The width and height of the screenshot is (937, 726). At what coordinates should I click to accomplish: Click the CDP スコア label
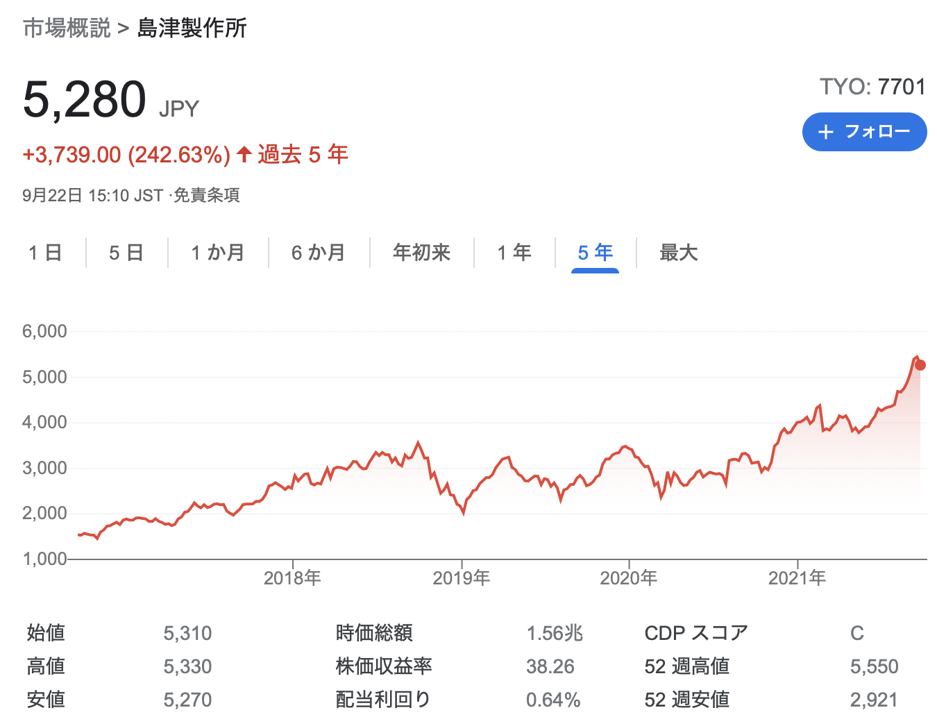pos(696,633)
